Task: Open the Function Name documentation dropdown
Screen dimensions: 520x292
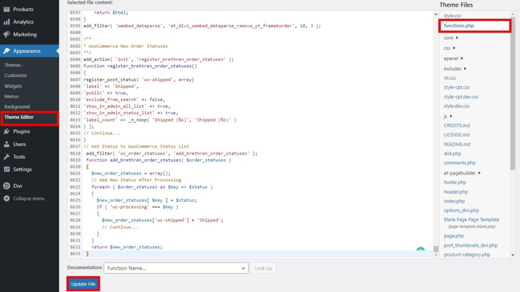Action: pyautogui.click(x=176, y=268)
